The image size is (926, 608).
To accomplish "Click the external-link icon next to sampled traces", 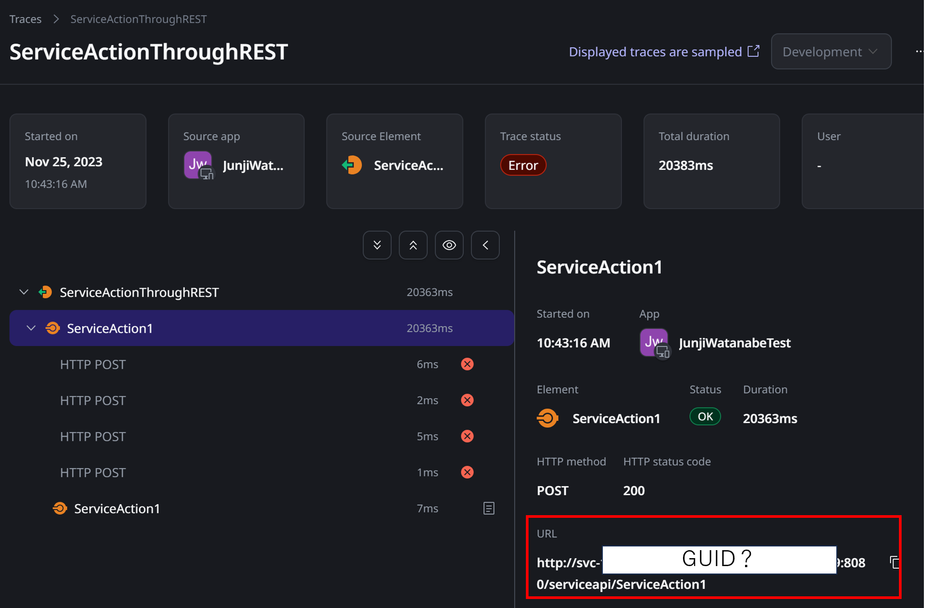I will click(754, 51).
